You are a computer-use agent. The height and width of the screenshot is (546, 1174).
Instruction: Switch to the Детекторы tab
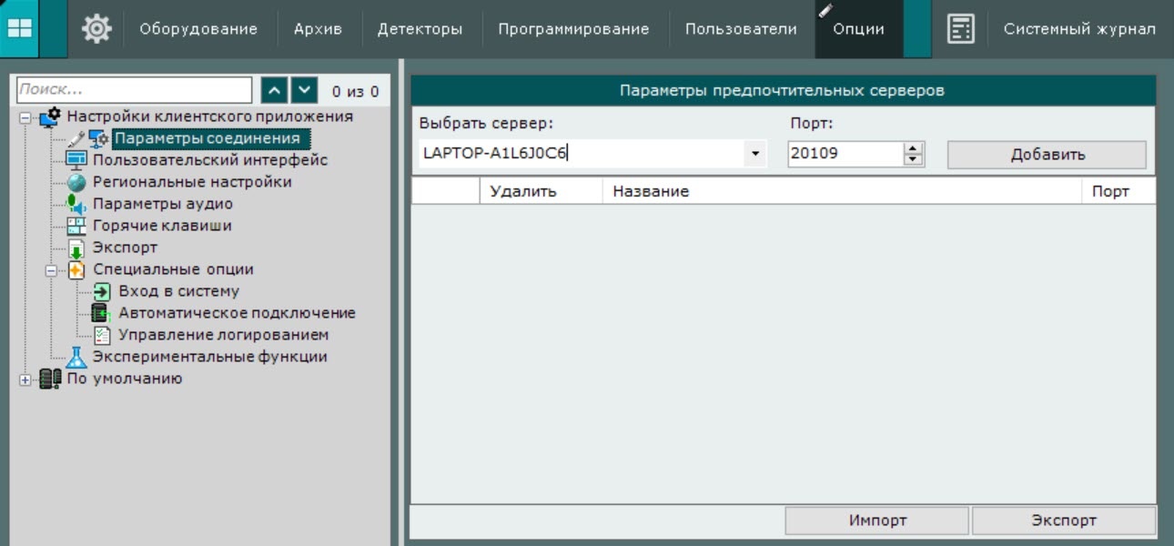(420, 29)
